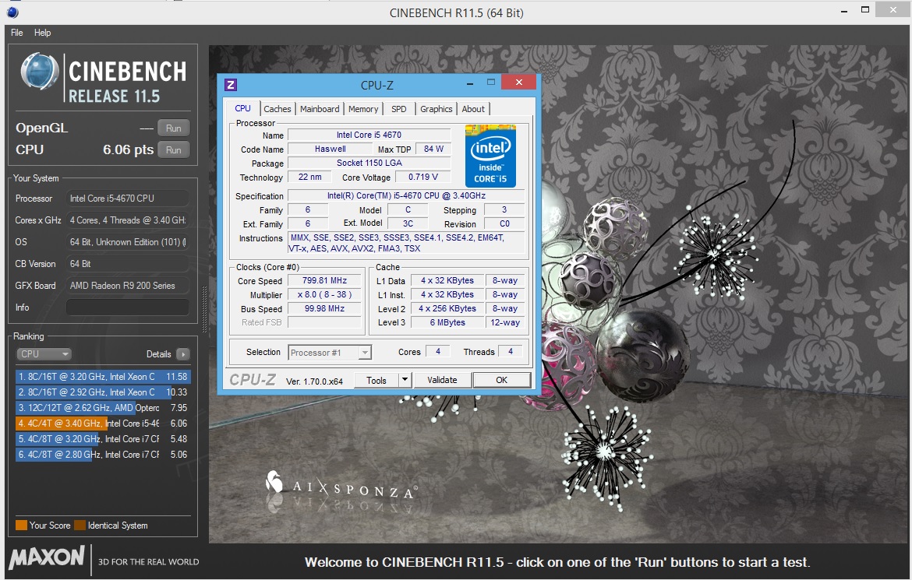This screenshot has width=912, height=580.
Task: Expand the Tools dropdown arrow in CPU-Z
Action: (x=405, y=380)
